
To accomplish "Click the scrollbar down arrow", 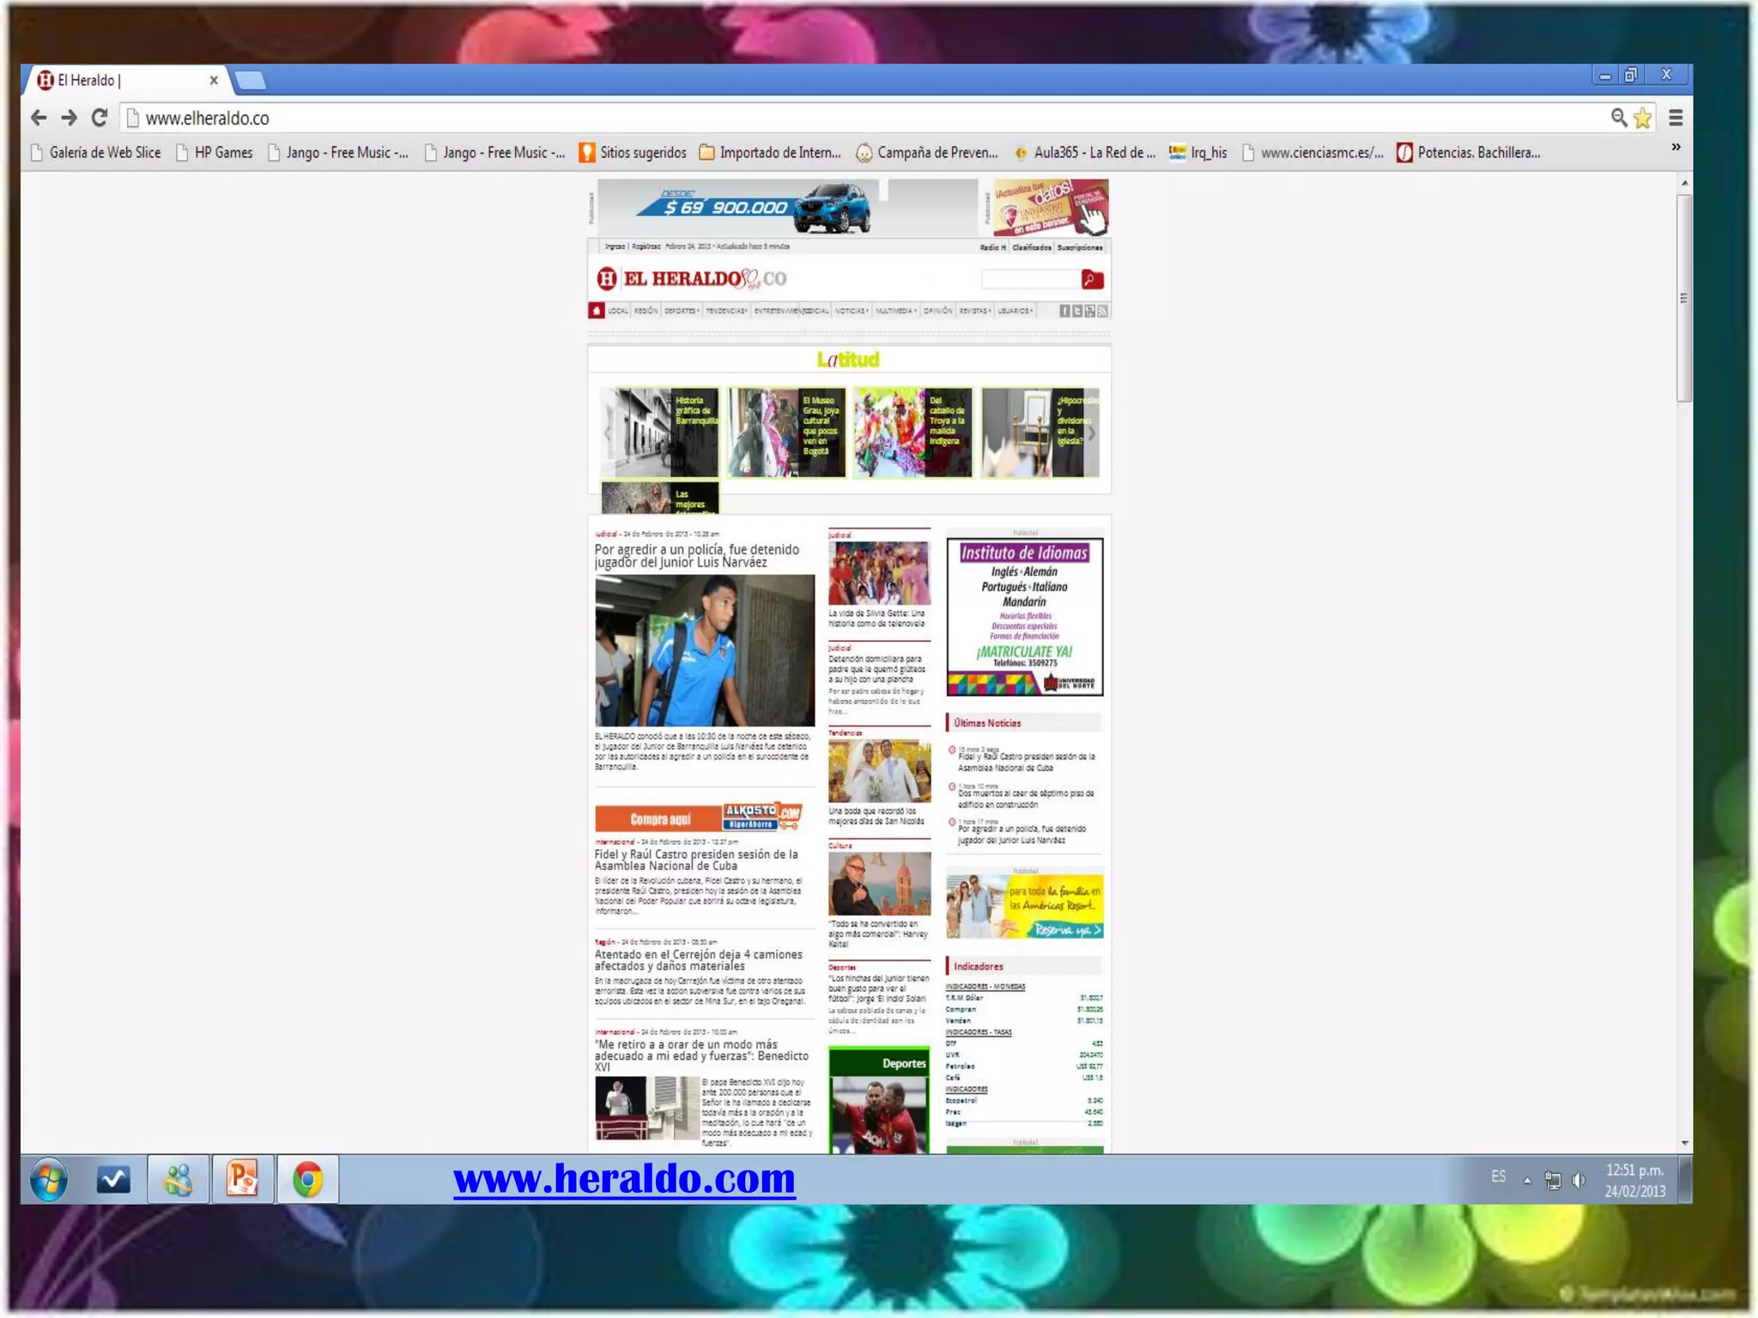I will [x=1684, y=1143].
